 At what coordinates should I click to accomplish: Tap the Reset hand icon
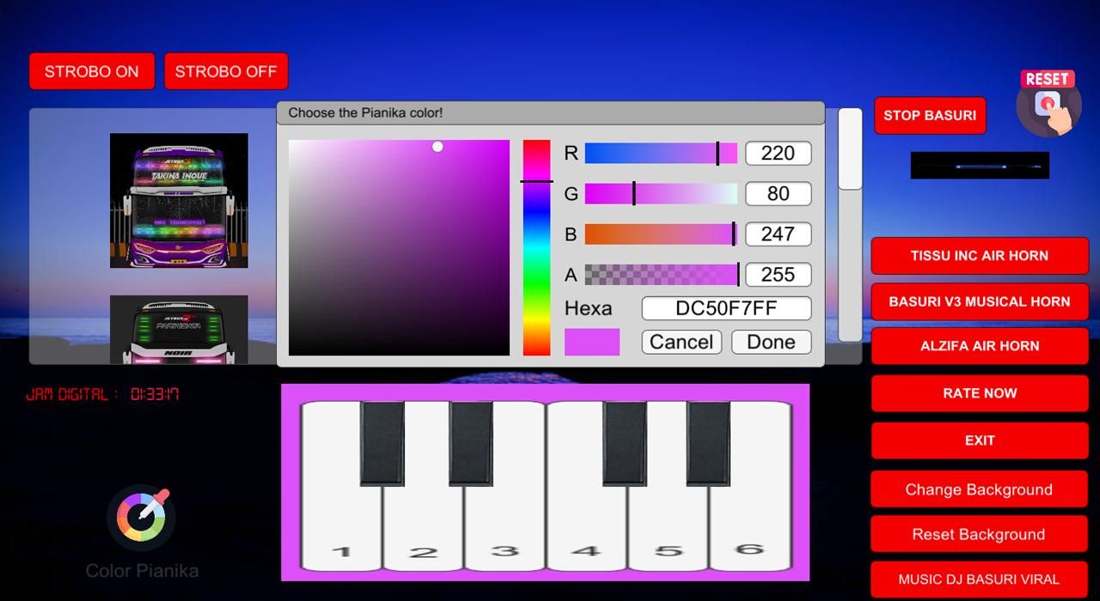pyautogui.click(x=1048, y=103)
